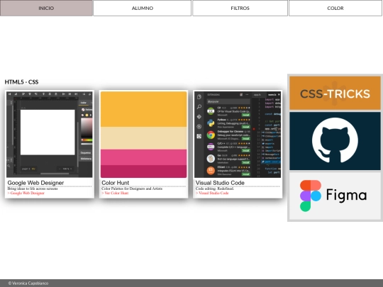Click the 'Visual Studio Code' card title

(x=220, y=183)
